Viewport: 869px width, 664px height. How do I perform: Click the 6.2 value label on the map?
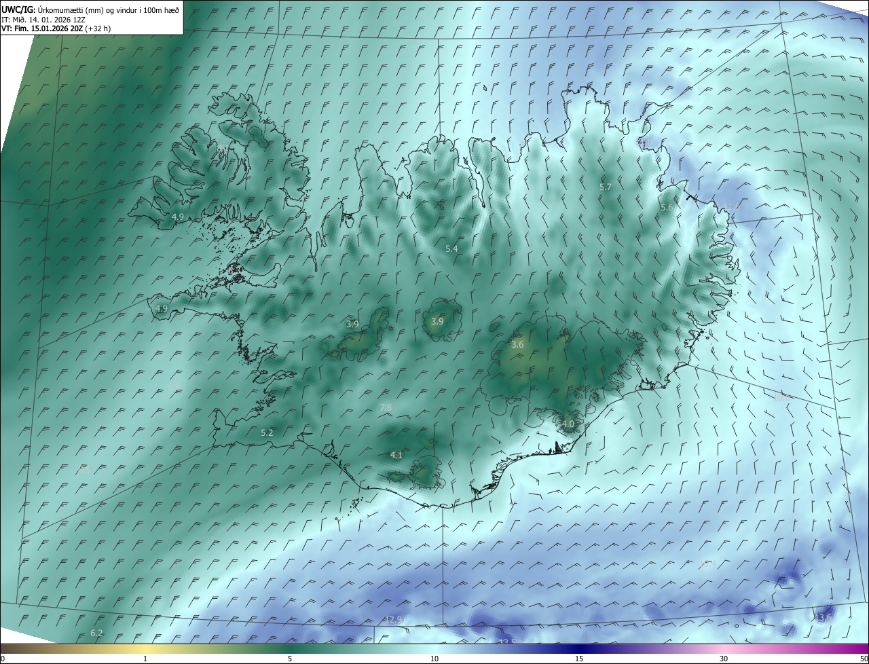(96, 633)
